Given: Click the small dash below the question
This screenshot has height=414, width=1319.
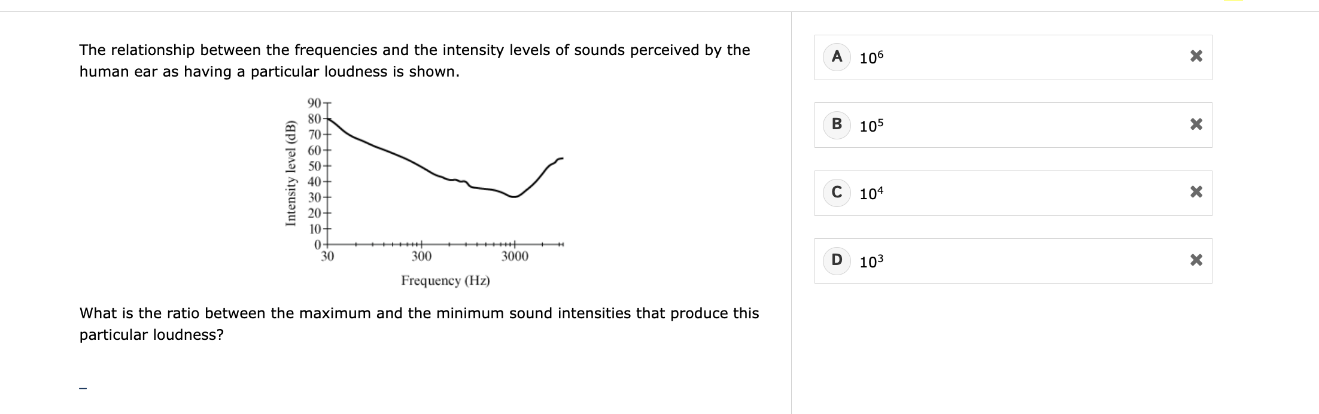Looking at the screenshot, I should 83,388.
